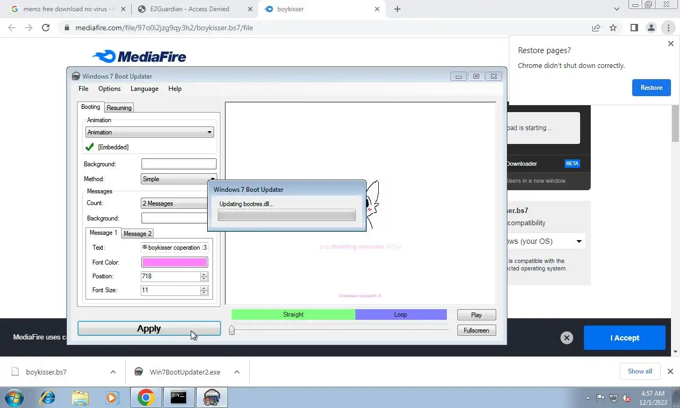Expand options for boykisser.bs7 download

pyautogui.click(x=113, y=372)
